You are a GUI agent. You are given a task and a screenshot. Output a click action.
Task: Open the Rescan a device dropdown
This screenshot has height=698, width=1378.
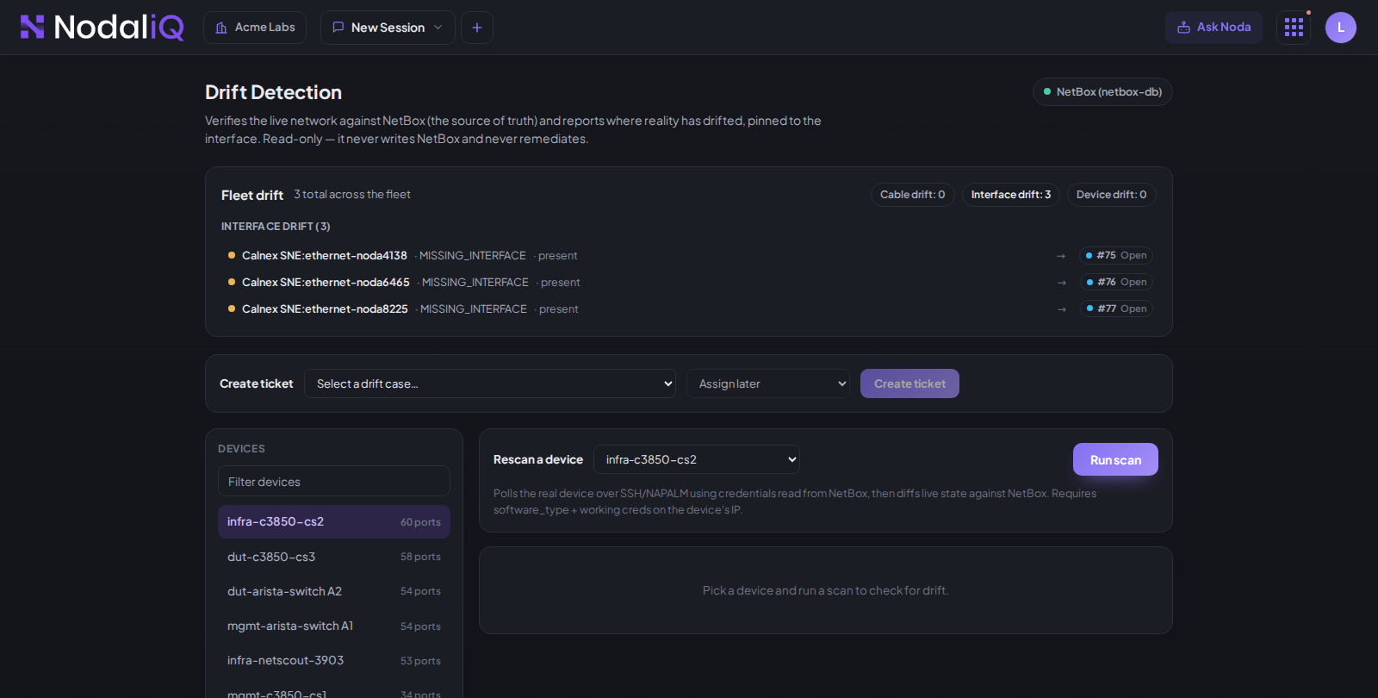[x=697, y=459]
